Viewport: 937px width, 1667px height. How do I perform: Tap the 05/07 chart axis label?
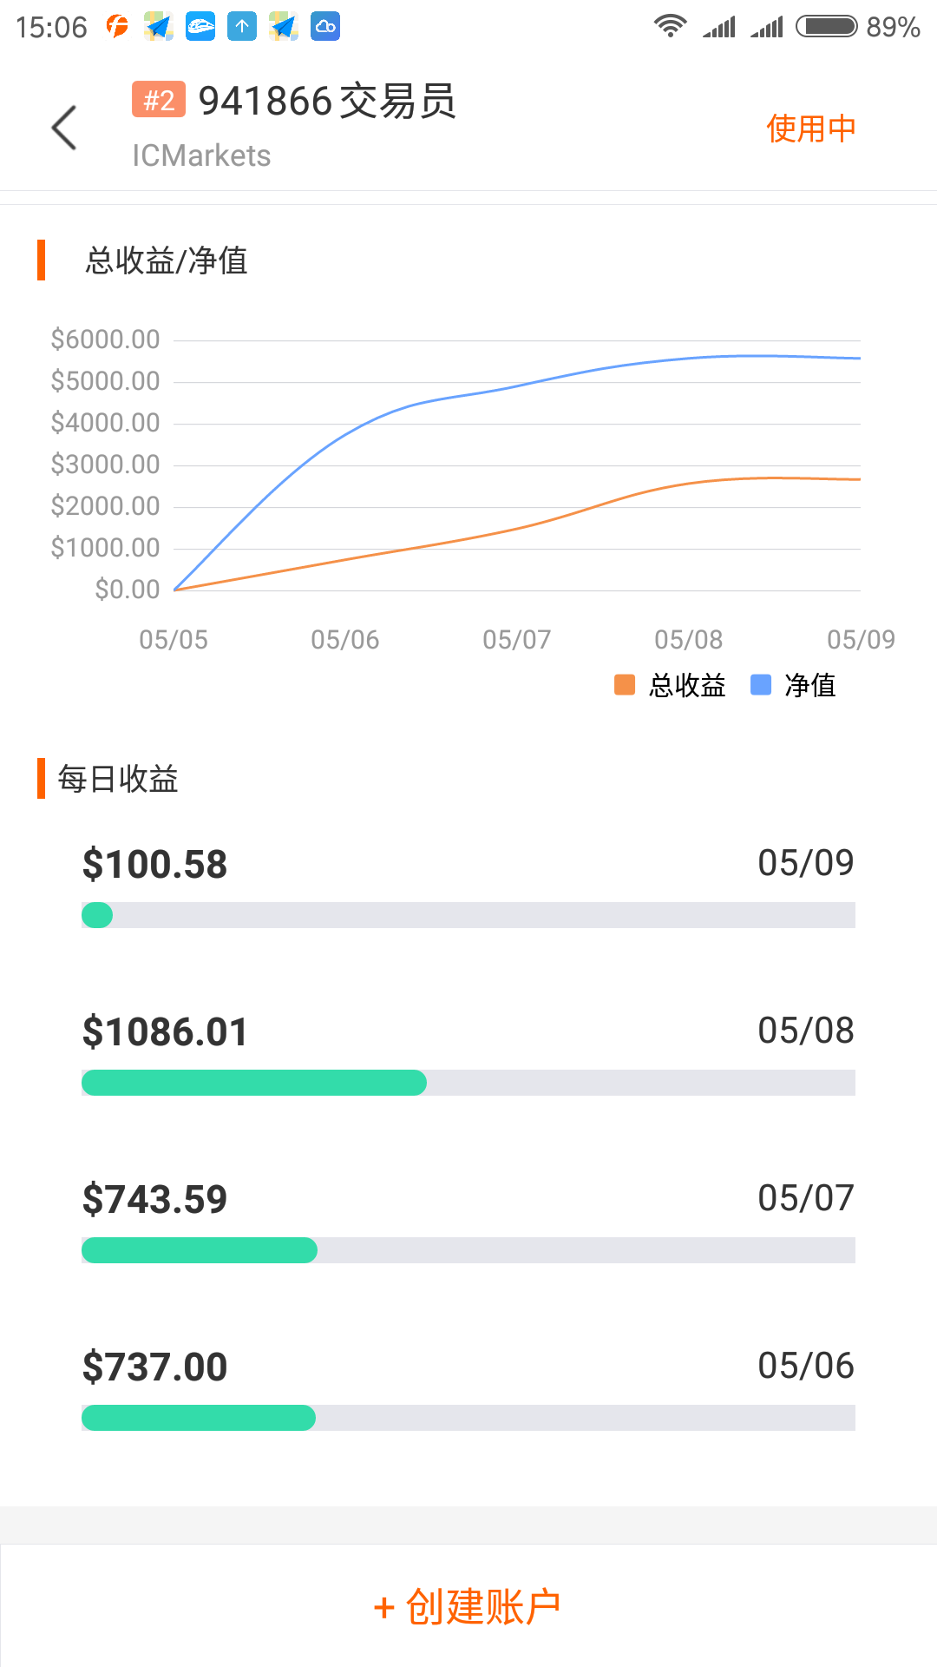click(516, 640)
